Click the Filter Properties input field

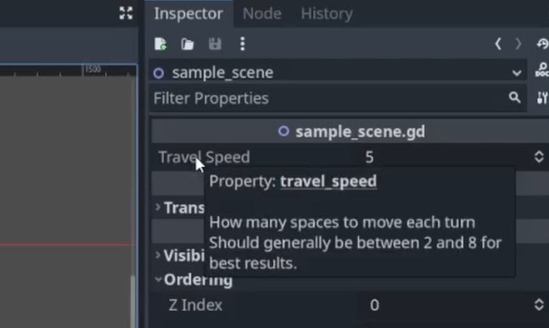329,98
